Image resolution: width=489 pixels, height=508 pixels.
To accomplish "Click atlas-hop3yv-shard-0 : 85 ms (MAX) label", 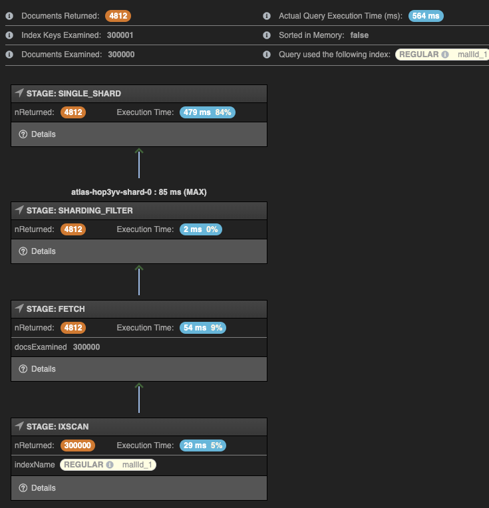I will pos(139,191).
